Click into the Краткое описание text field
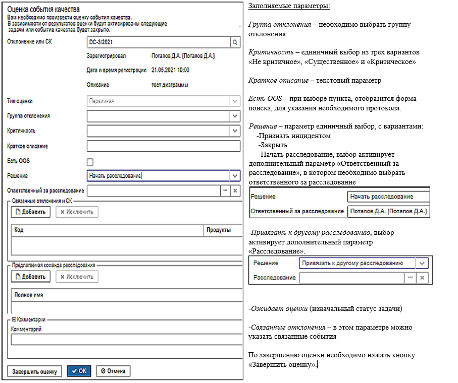The height and width of the screenshot is (383, 458). (164, 146)
